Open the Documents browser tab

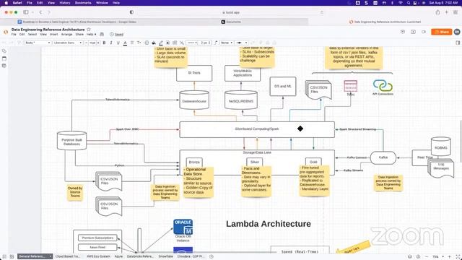coord(231,22)
